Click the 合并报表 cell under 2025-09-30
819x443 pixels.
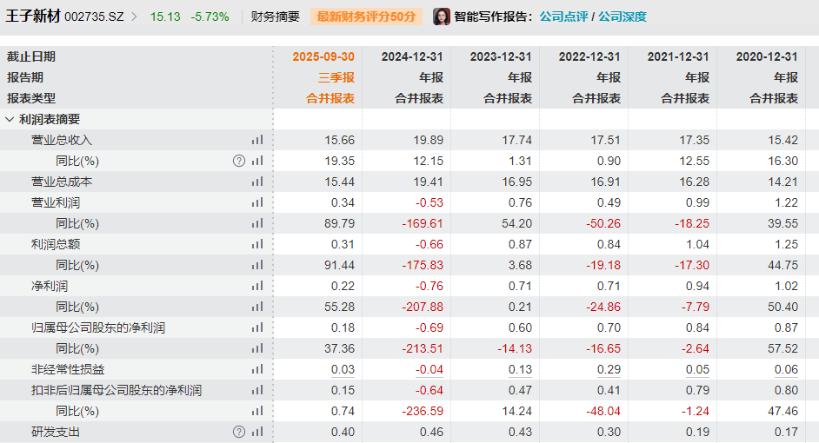click(330, 99)
